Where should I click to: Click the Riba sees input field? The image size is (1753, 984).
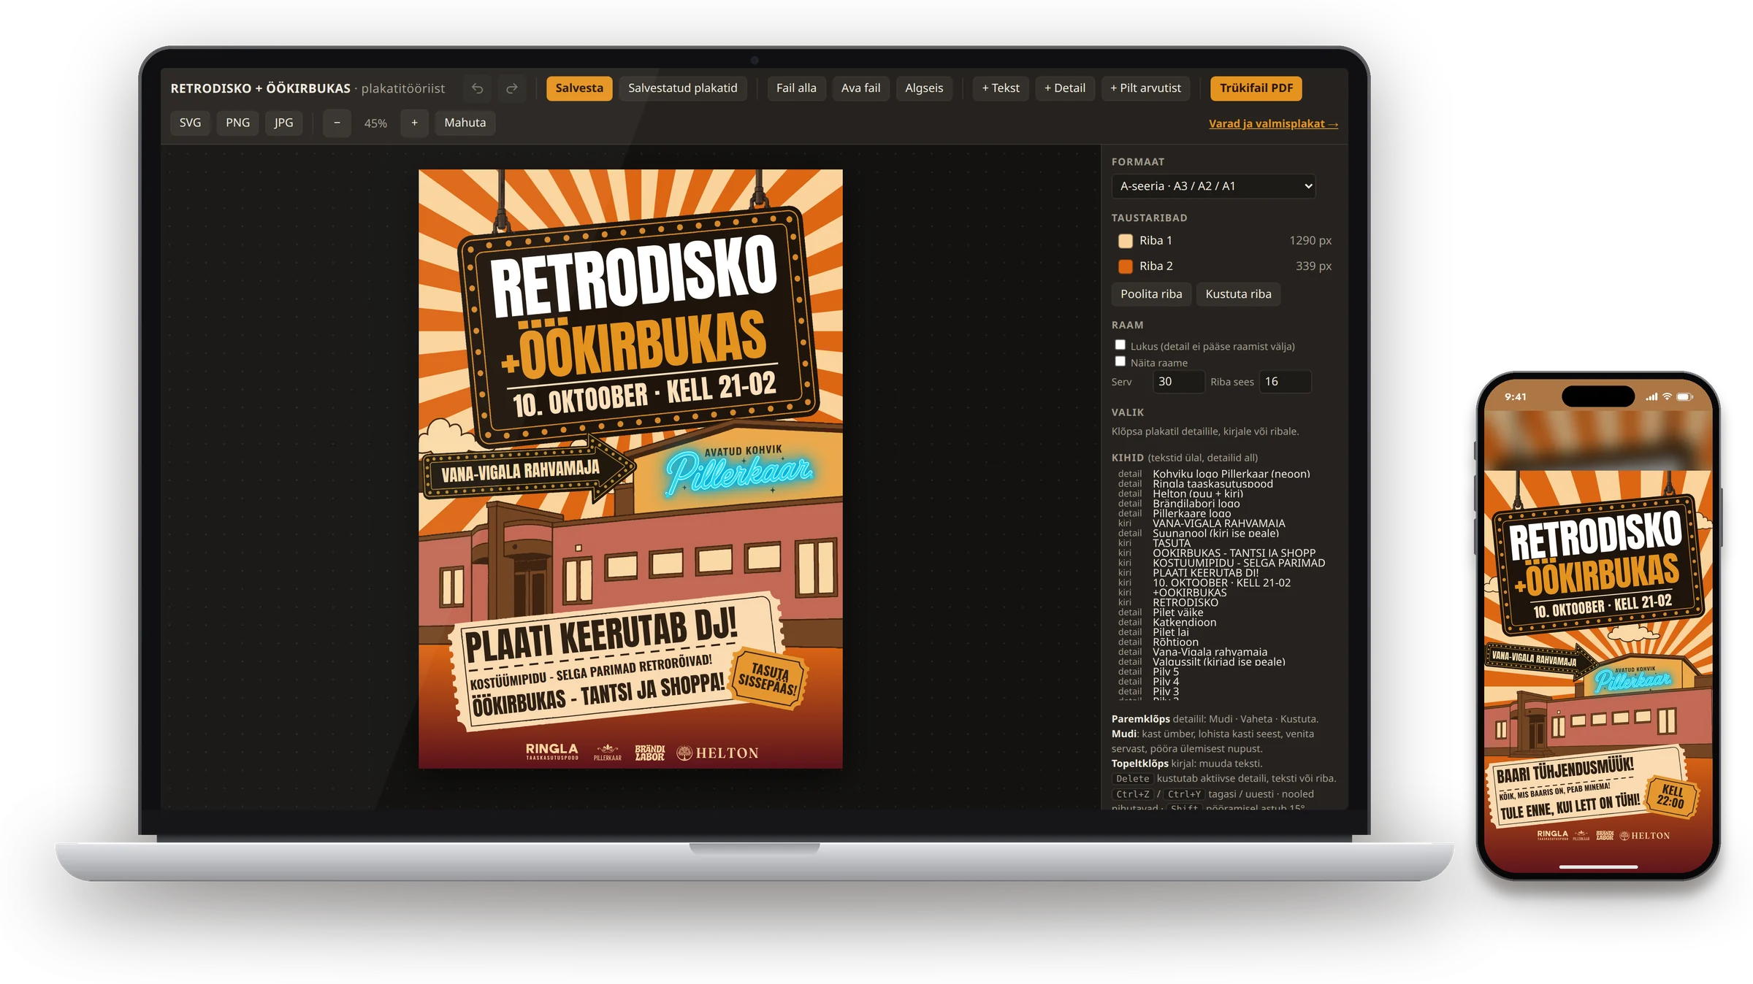tap(1285, 382)
